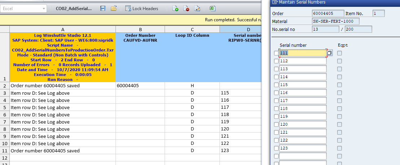Click the yellow log header cell in column A
The image size is (400, 165).
63,57
